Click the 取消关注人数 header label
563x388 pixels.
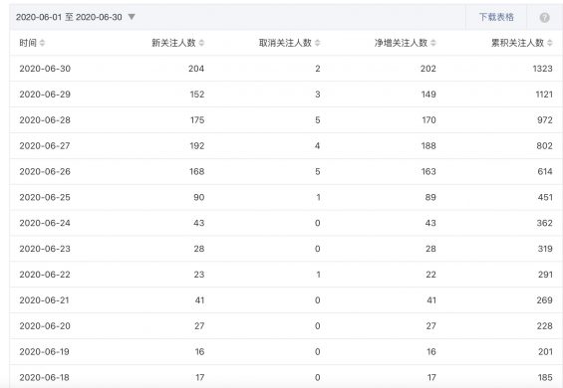285,43
